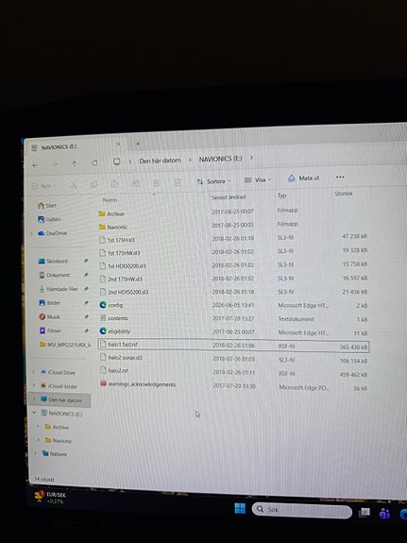
Task: Select the halo2.rsf file row
Action: tap(233, 373)
